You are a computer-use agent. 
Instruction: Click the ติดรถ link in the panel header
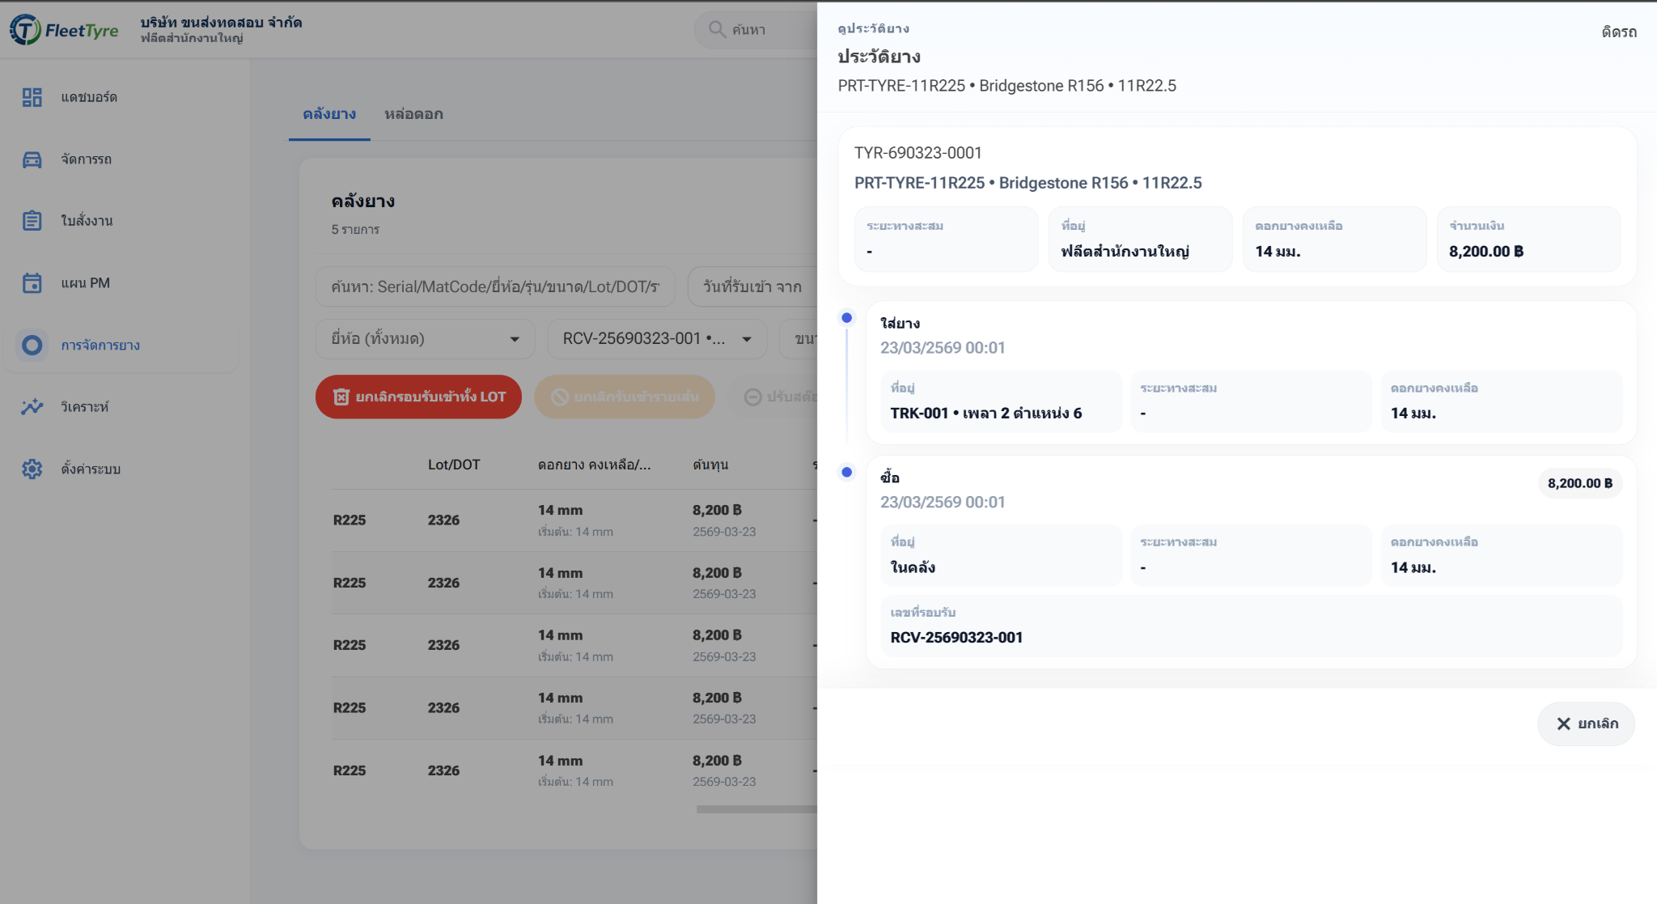(x=1618, y=32)
